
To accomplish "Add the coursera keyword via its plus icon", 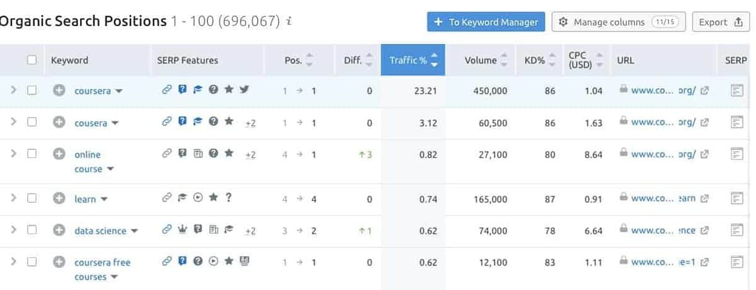I will click(x=59, y=90).
